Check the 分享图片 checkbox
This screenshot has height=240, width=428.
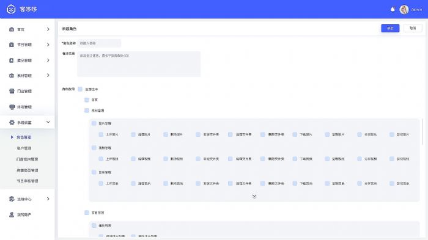[x=360, y=134]
